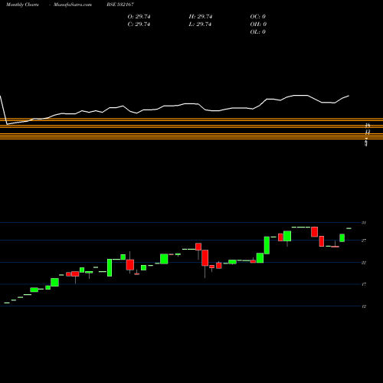Screen dimensions: 383x383
Task: Click the 'OL: 0' reading
Action: [257, 32]
